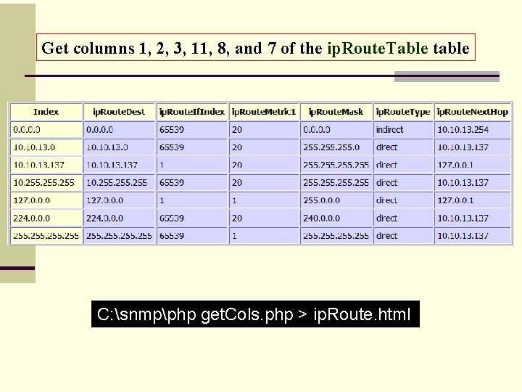Select Index cell '0.0.0.0' in first row
522x392 pixels.
point(46,130)
